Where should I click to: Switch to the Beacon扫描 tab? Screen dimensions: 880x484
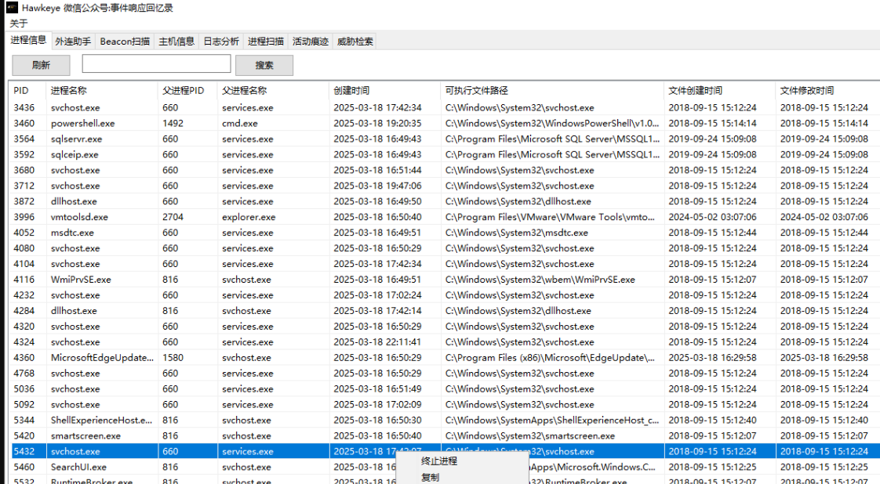pos(125,42)
